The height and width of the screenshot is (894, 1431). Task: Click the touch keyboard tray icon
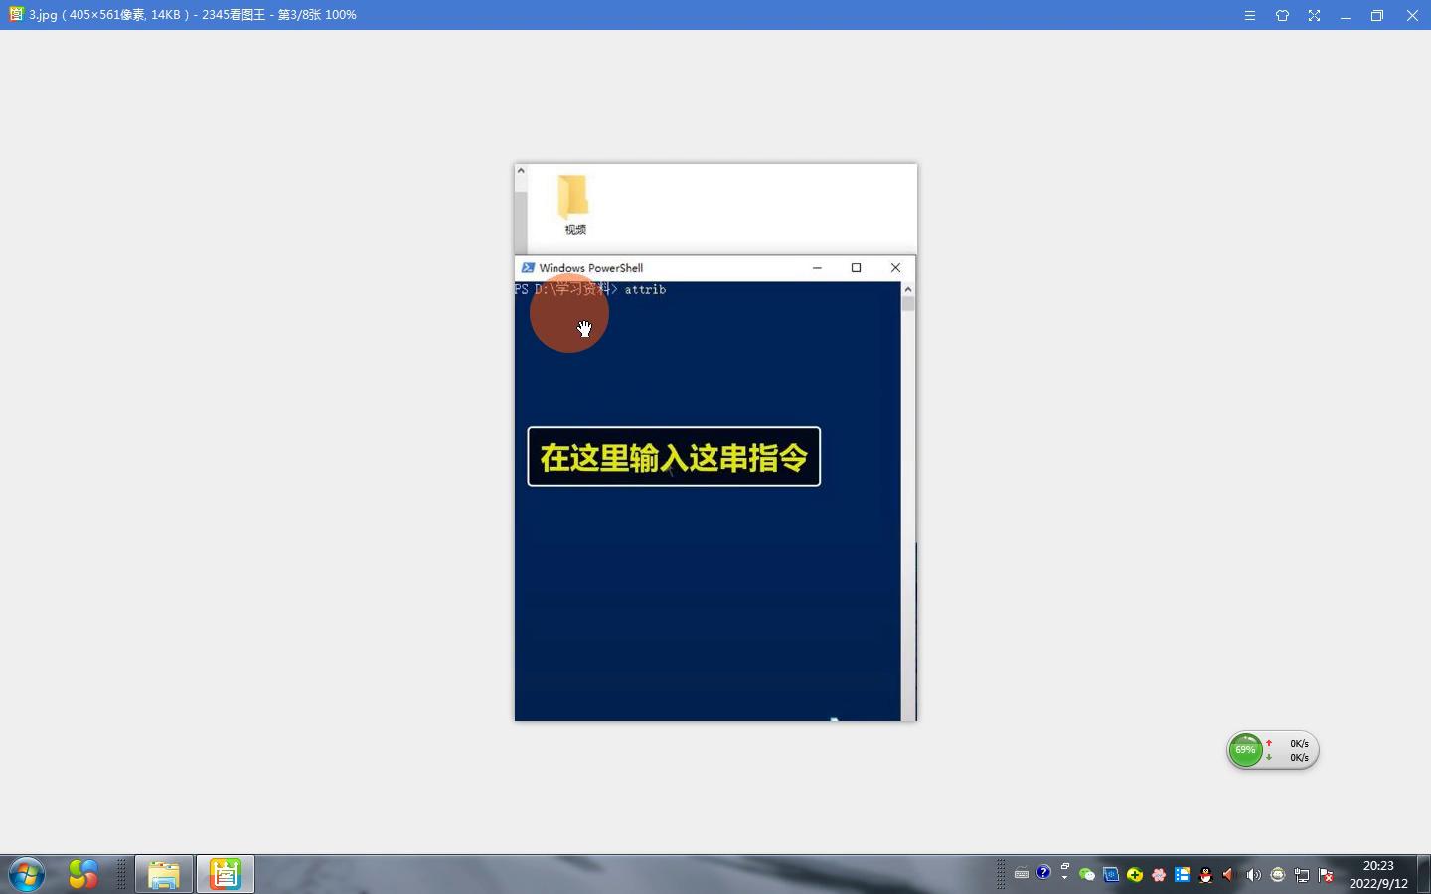(x=1021, y=875)
